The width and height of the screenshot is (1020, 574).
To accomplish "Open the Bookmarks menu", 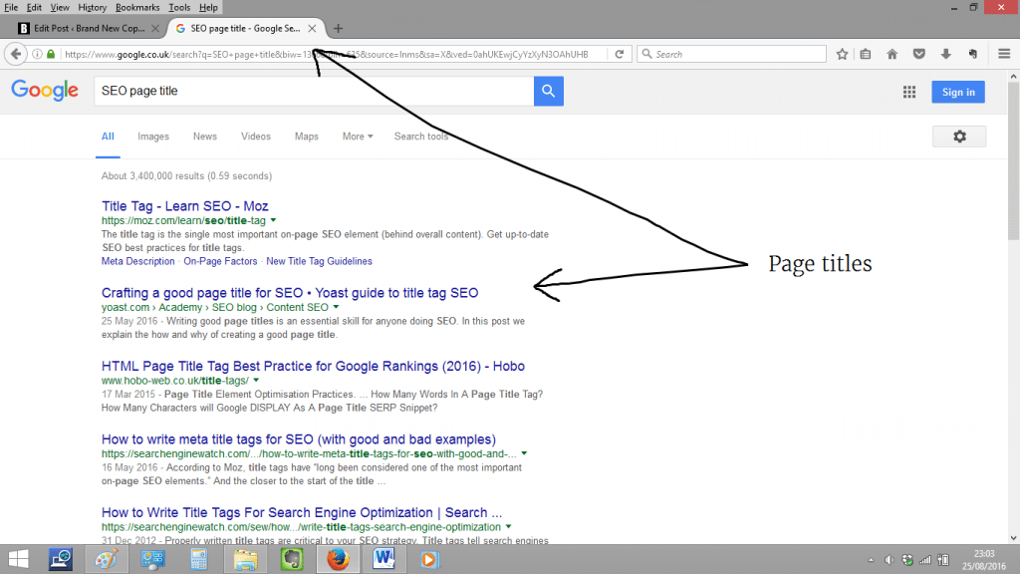I will click(x=137, y=8).
